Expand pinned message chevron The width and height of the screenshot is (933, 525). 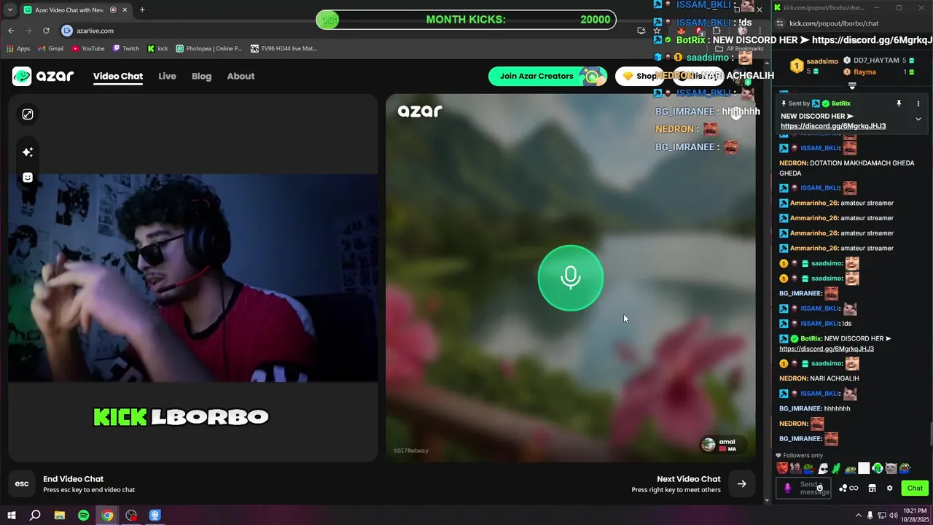click(x=918, y=119)
